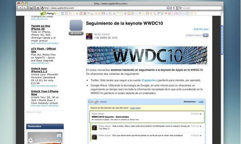This screenshot has height=144, width=241.
Task: Open the 10:54 pm message dropdown arrow
Action: (200, 114)
